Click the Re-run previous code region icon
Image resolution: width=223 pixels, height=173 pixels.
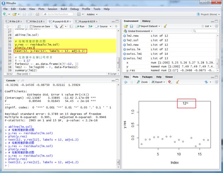point(90,26)
